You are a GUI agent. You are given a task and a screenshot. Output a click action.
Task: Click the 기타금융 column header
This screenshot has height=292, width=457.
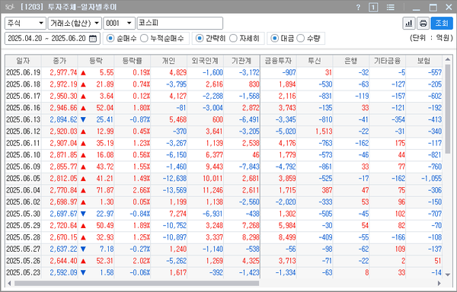pos(388,61)
